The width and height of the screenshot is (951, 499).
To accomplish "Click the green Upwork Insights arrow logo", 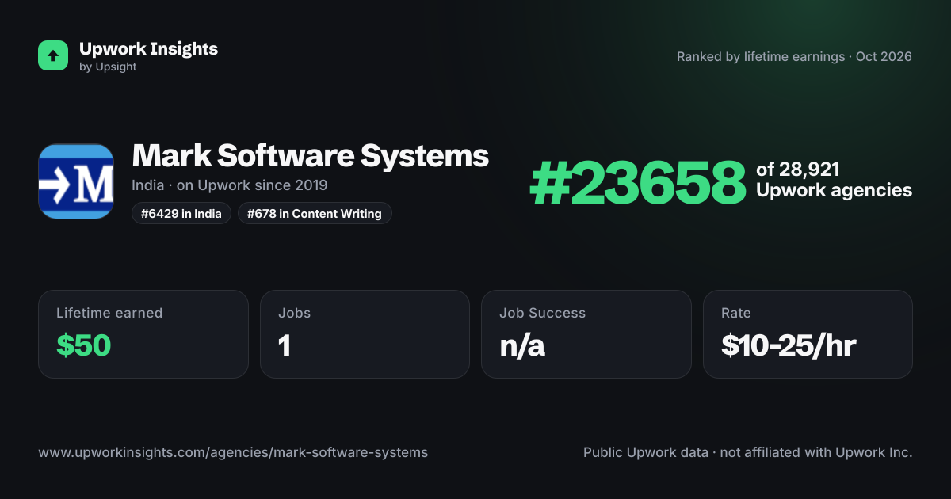I will click(53, 55).
